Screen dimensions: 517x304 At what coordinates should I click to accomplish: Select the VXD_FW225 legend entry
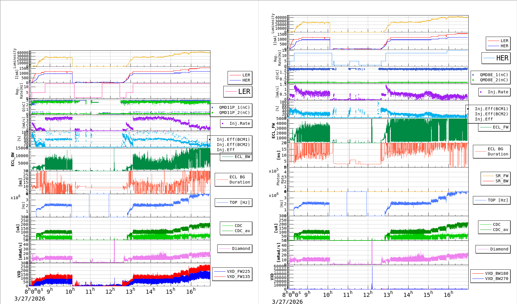238,271
